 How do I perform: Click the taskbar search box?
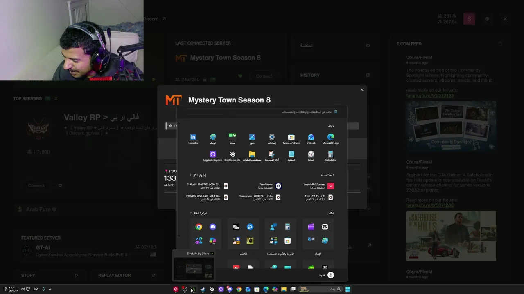(320, 289)
